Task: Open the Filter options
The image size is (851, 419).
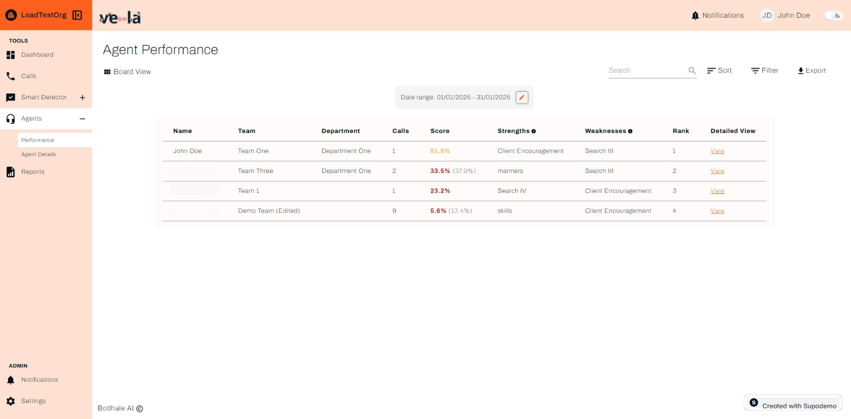Action: coord(765,70)
